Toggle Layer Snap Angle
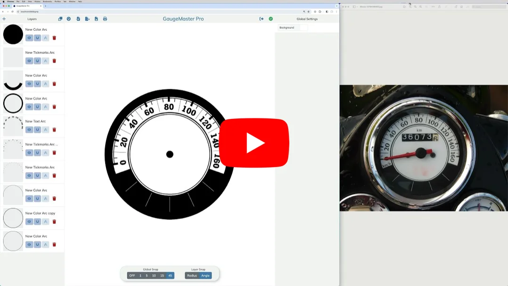The width and height of the screenshot is (508, 286). 205,276
